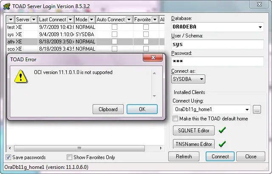Click the Last Connect column header label
Viewport: 272px width, 174px height.
point(53,20)
